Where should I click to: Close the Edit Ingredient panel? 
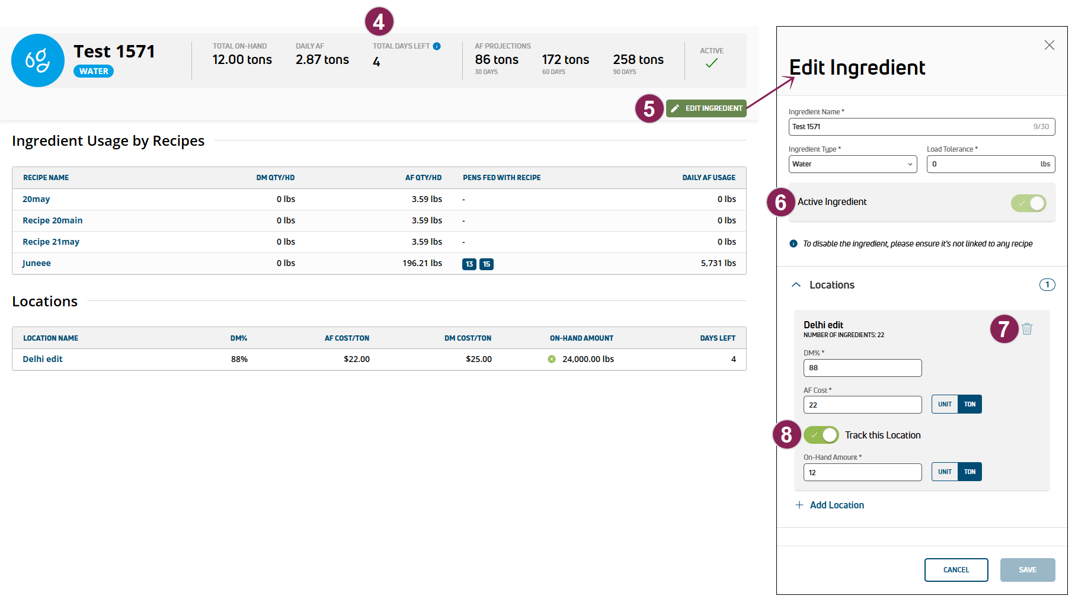[1049, 45]
